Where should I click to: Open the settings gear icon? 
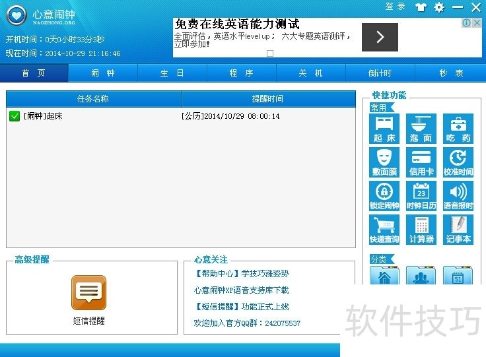439,7
